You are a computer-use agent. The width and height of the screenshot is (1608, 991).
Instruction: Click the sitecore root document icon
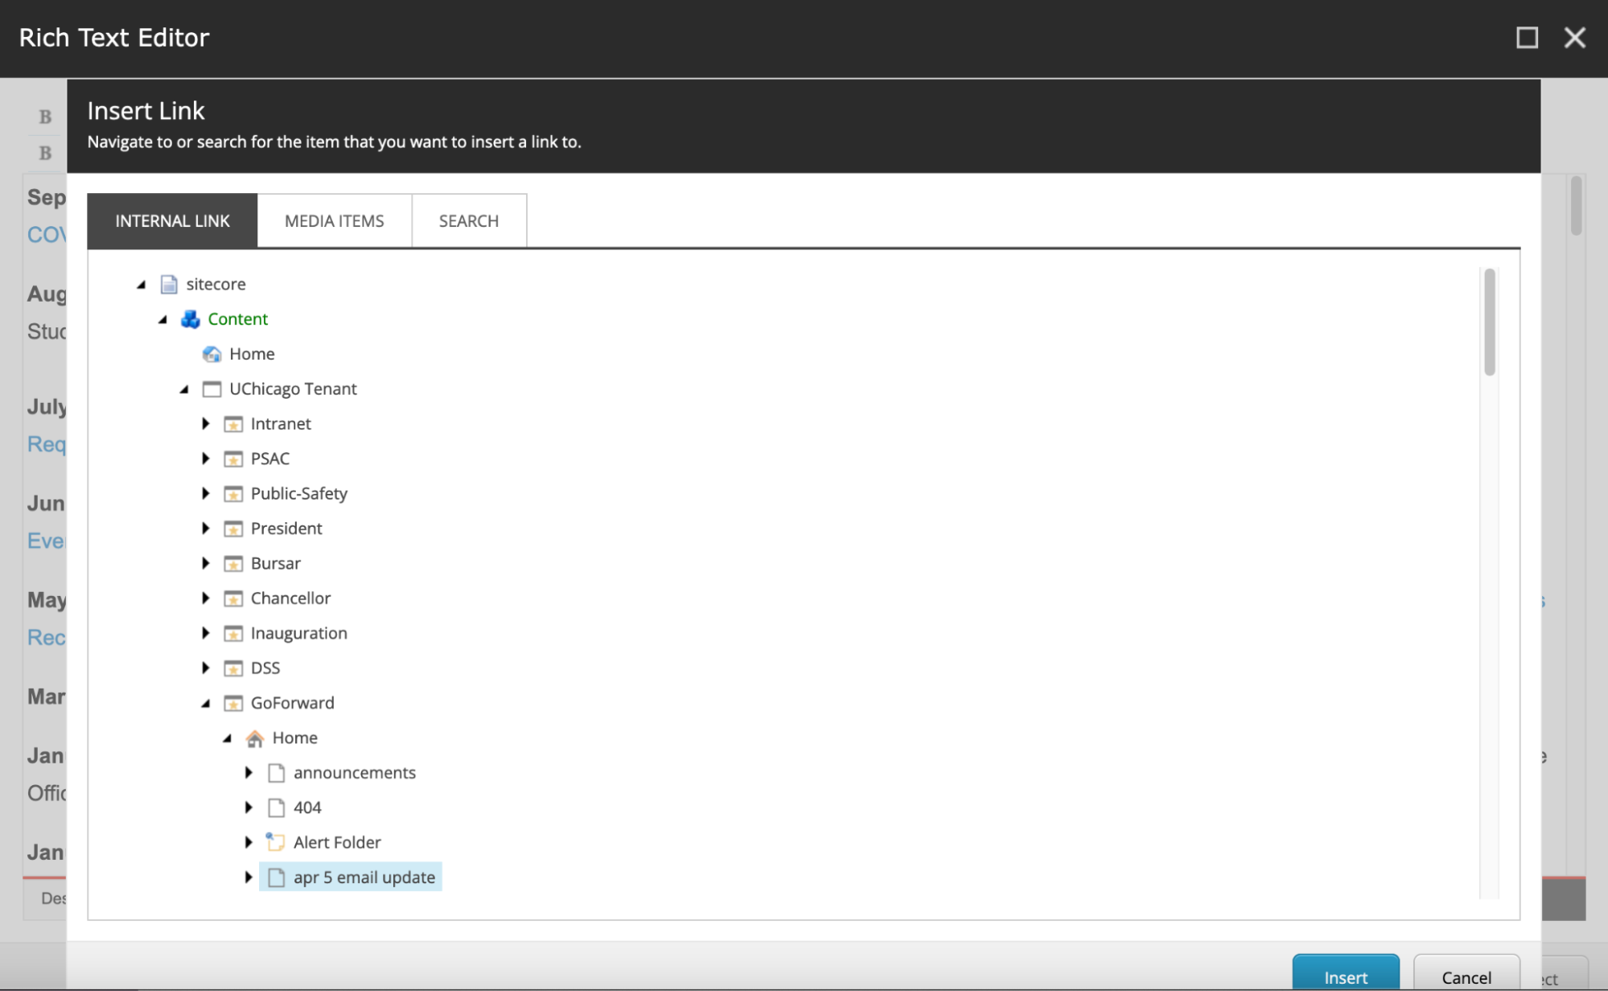(x=169, y=284)
